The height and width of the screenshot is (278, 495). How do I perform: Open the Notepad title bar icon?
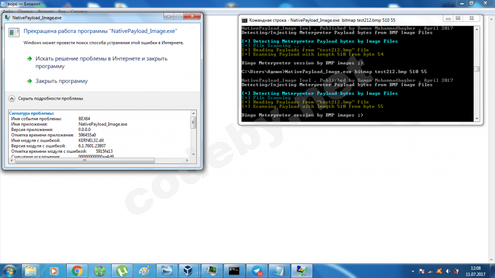coord(3,4)
